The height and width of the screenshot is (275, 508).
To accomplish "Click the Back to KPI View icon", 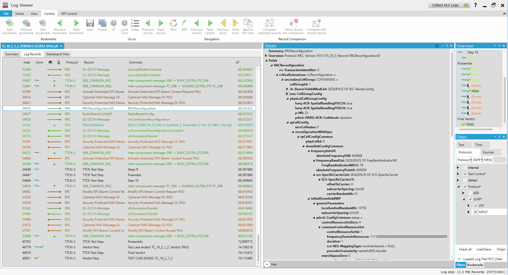I will pos(248,23).
